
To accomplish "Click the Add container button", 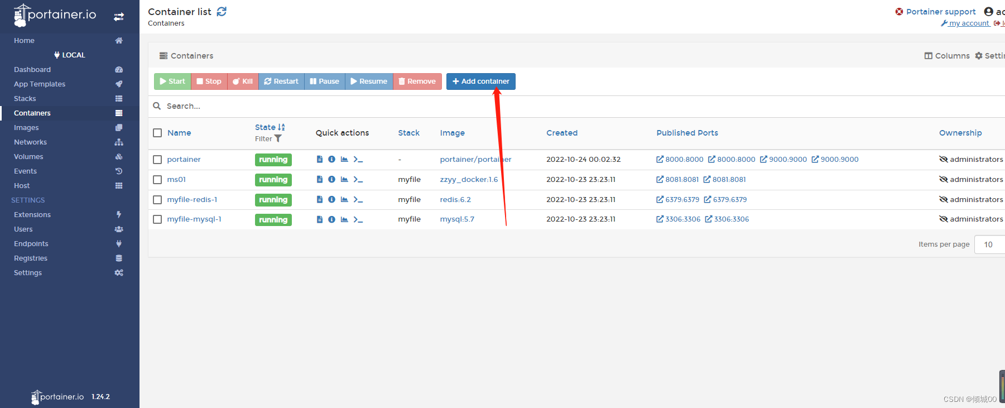I will tap(480, 81).
